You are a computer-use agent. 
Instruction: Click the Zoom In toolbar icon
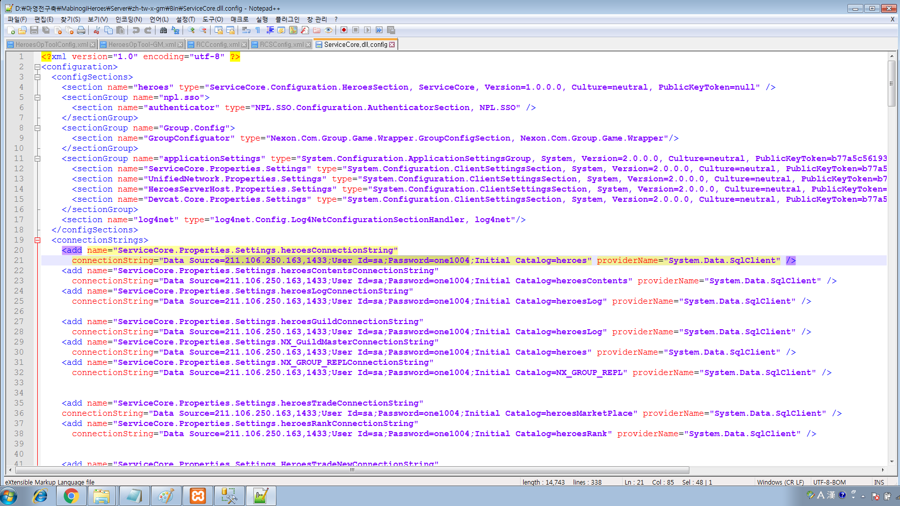click(x=191, y=30)
